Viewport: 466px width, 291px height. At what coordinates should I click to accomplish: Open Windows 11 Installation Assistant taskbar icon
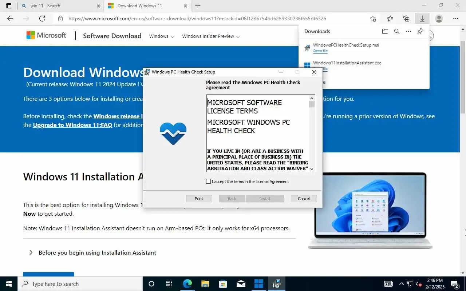tap(258, 284)
